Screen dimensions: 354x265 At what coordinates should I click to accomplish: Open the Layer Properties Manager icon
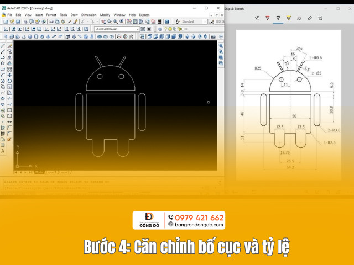tap(160, 29)
